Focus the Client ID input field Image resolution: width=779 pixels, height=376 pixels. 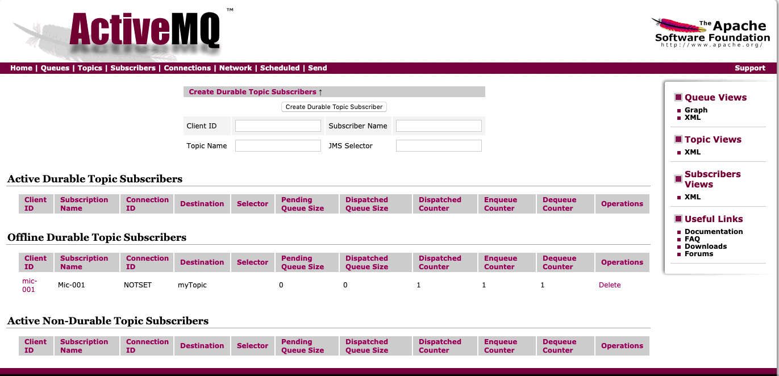278,126
